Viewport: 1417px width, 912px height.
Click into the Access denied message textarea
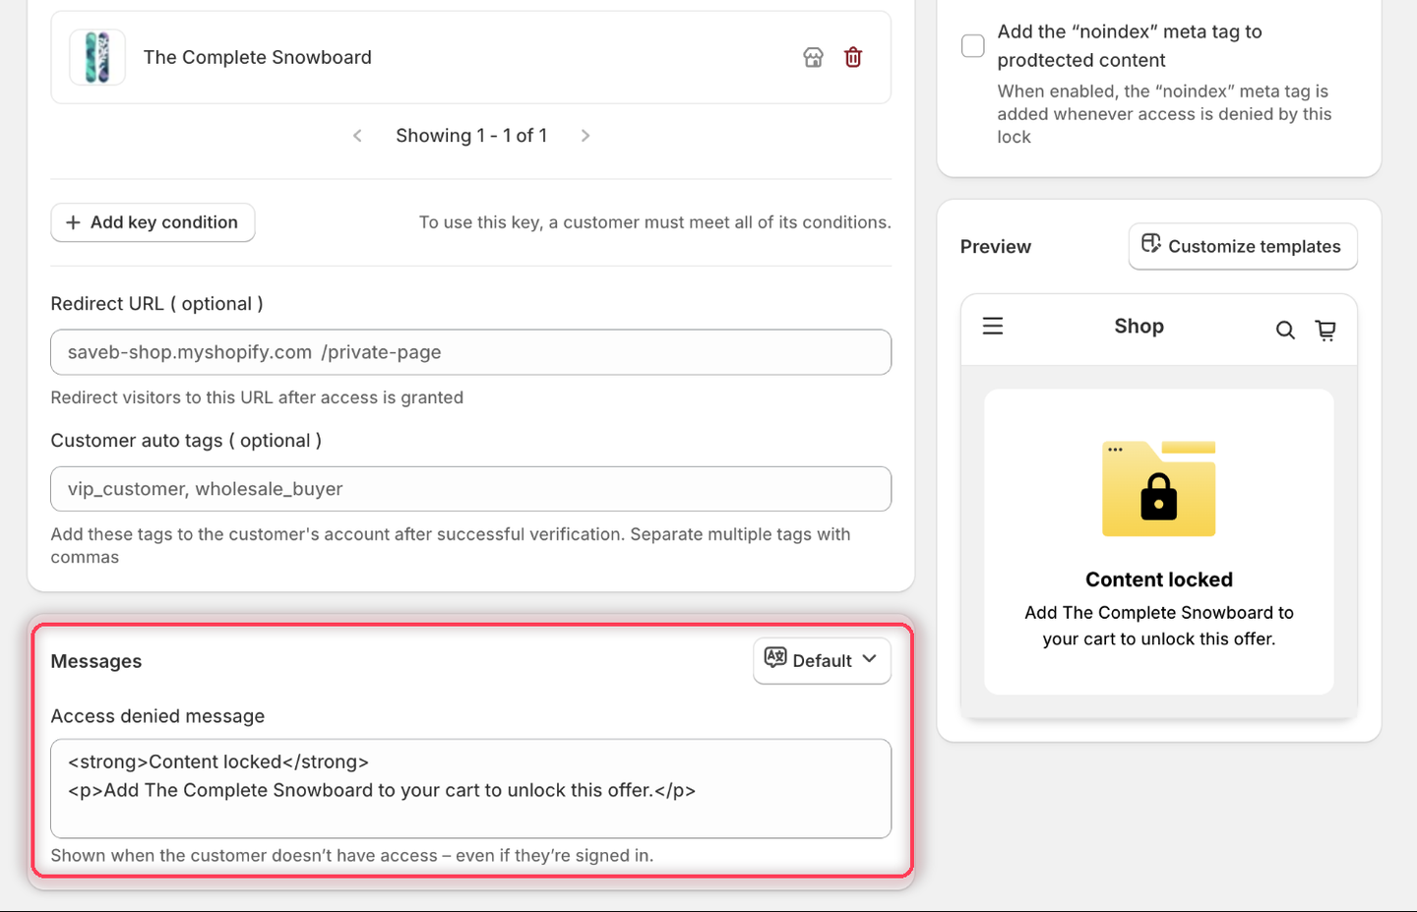(x=470, y=789)
